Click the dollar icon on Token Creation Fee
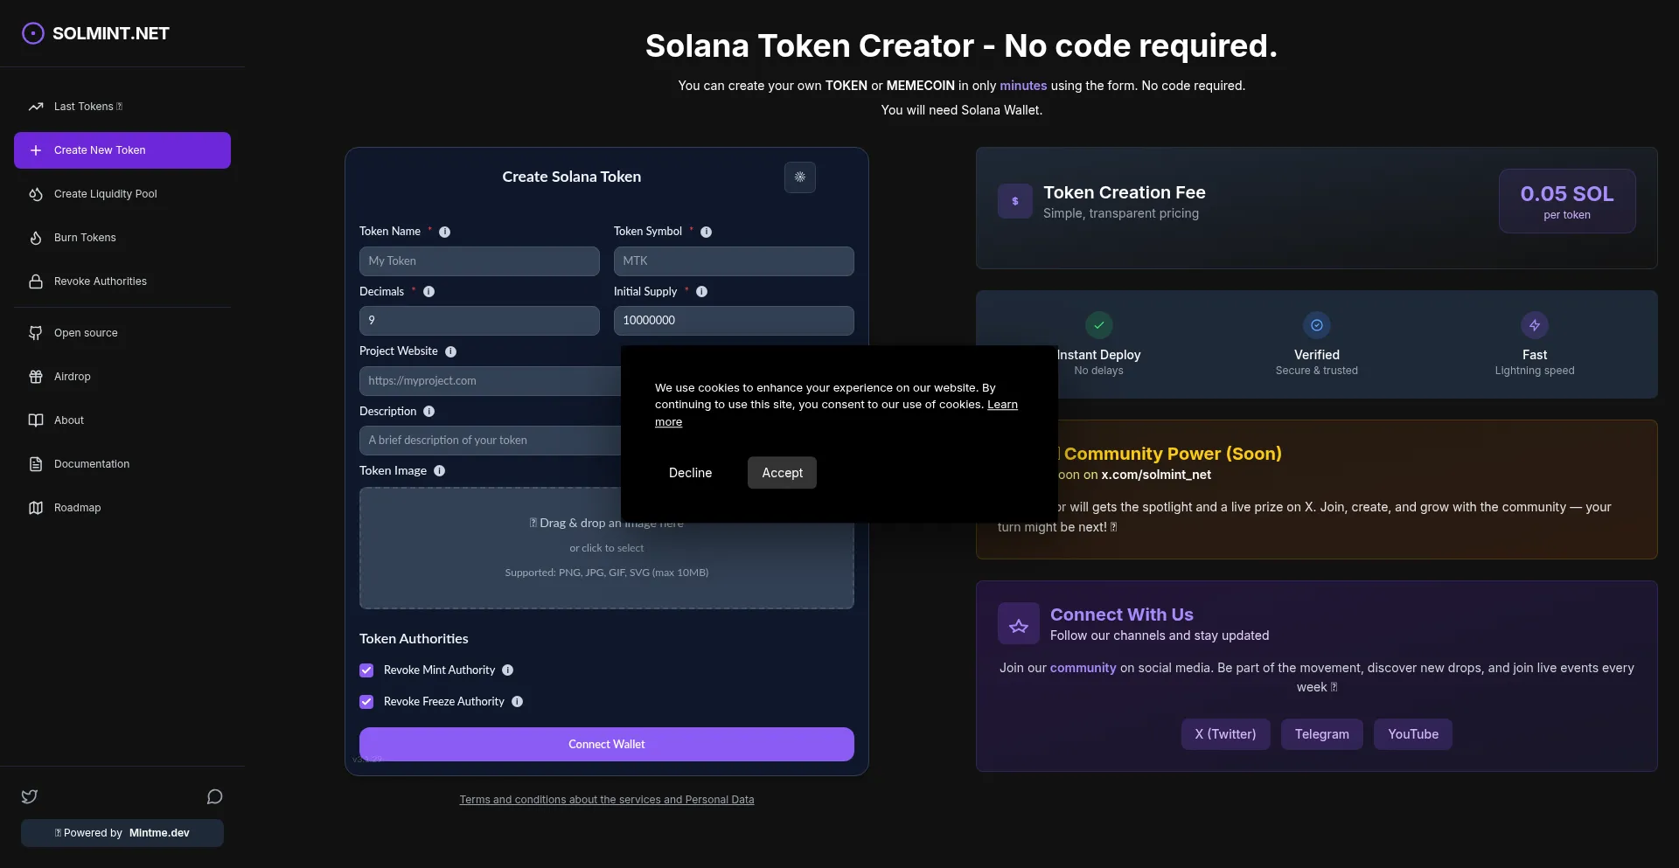 click(1014, 201)
